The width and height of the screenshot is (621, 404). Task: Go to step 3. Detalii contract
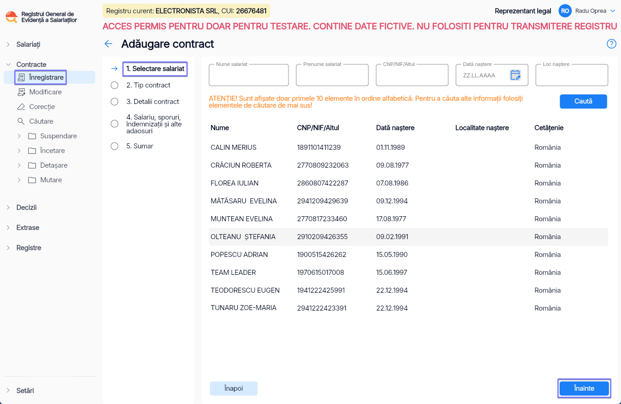tap(153, 102)
